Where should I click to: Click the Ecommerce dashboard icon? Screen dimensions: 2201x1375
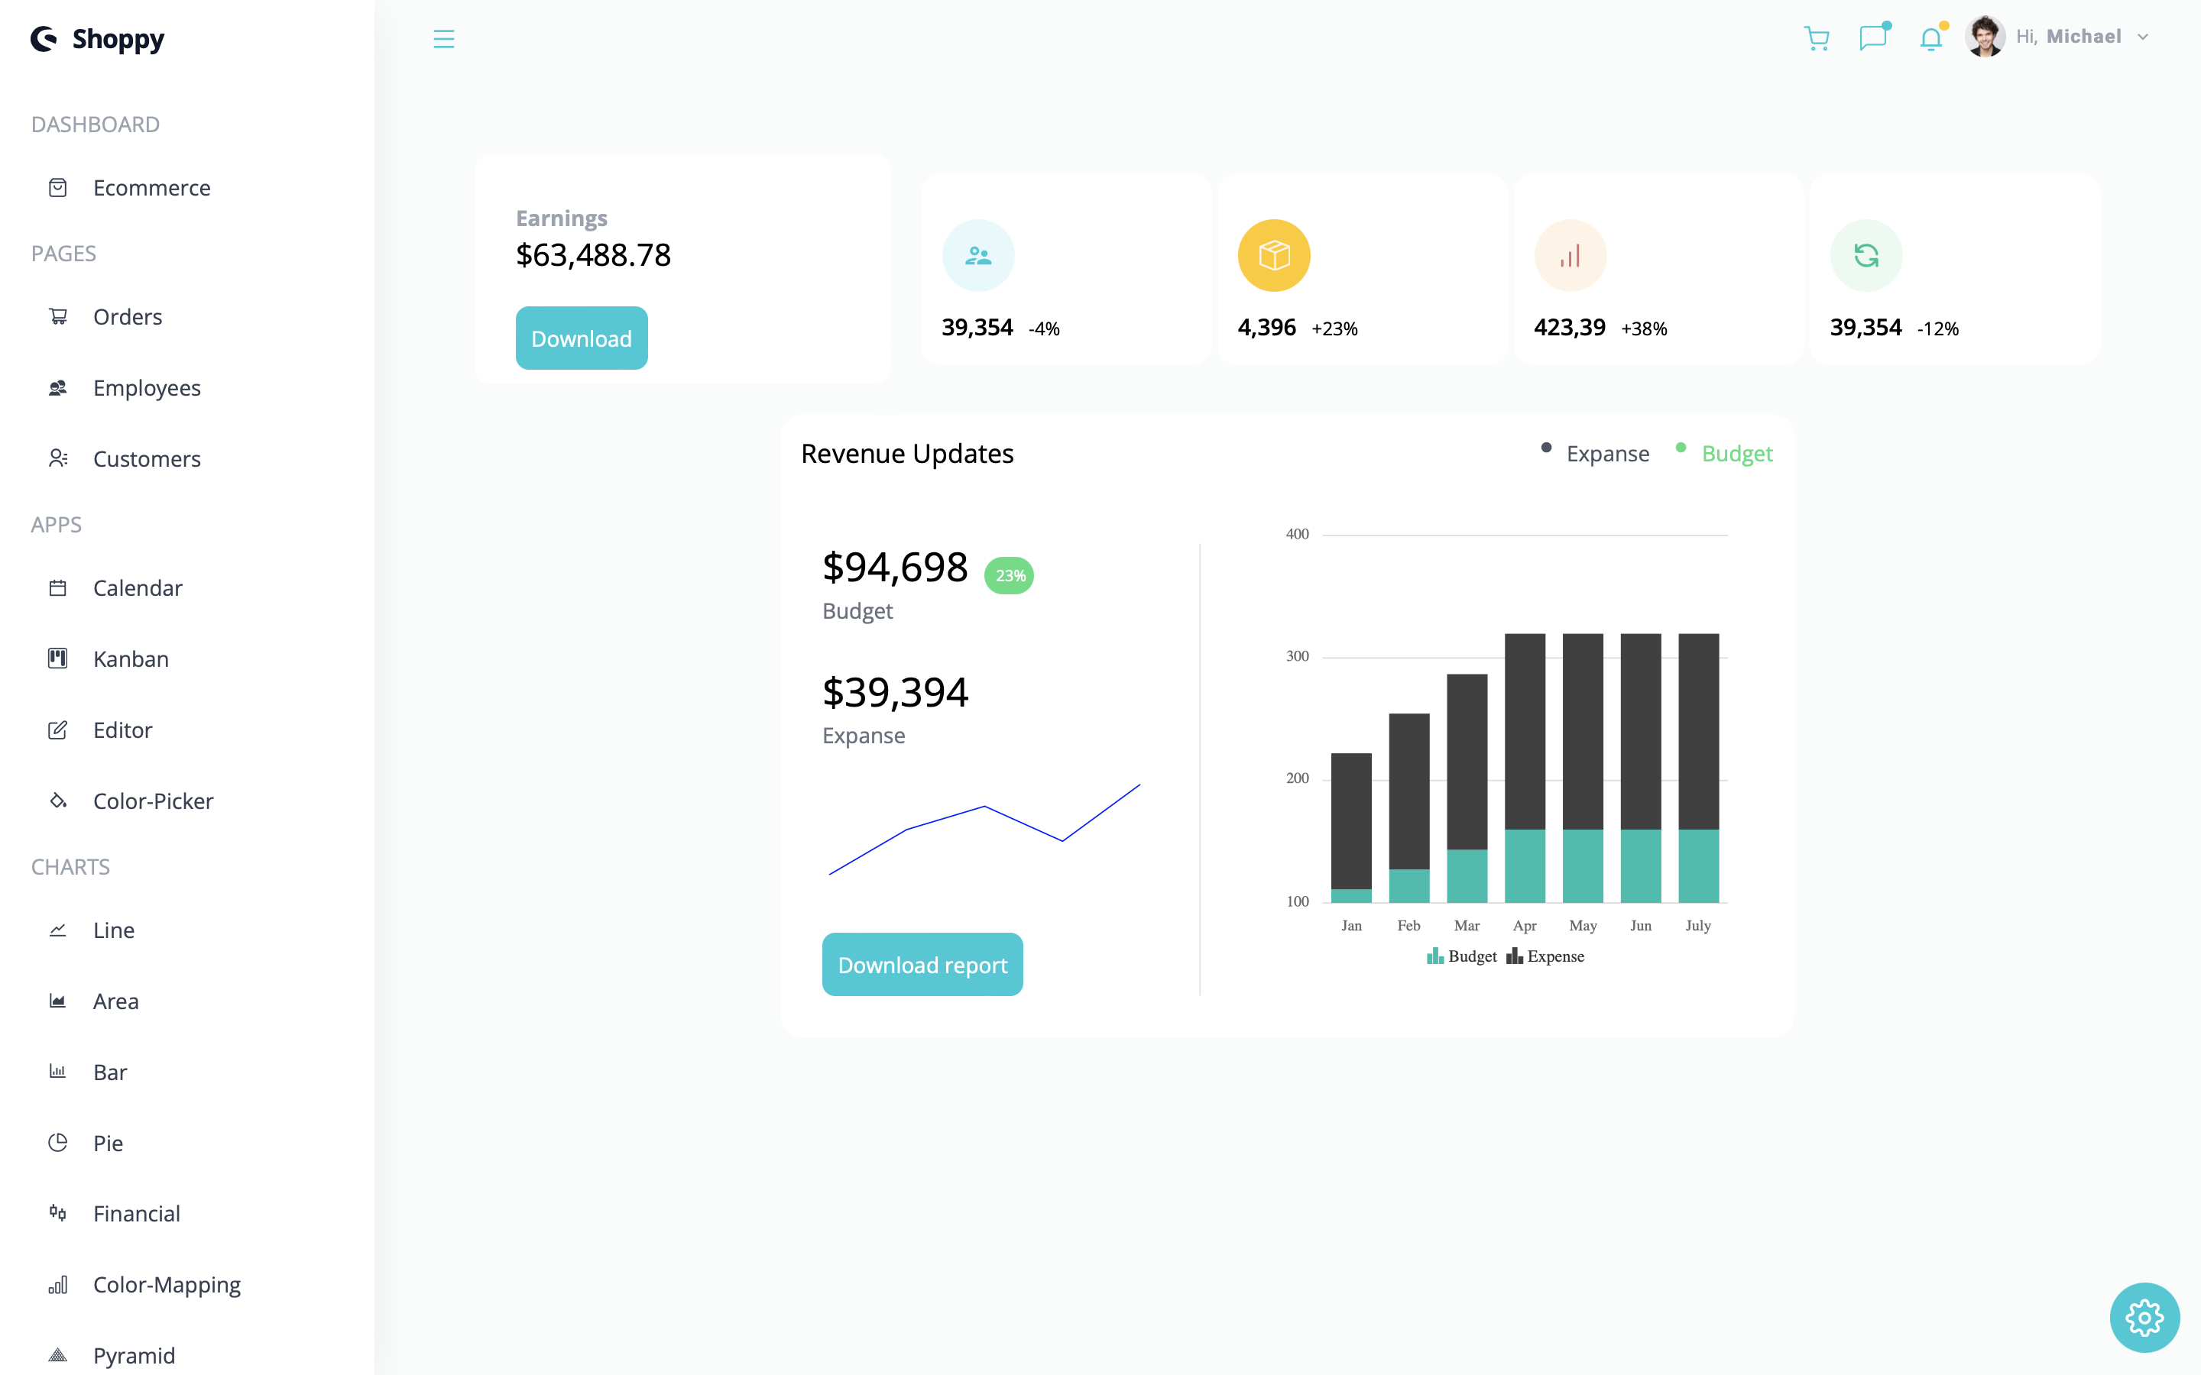tap(57, 187)
